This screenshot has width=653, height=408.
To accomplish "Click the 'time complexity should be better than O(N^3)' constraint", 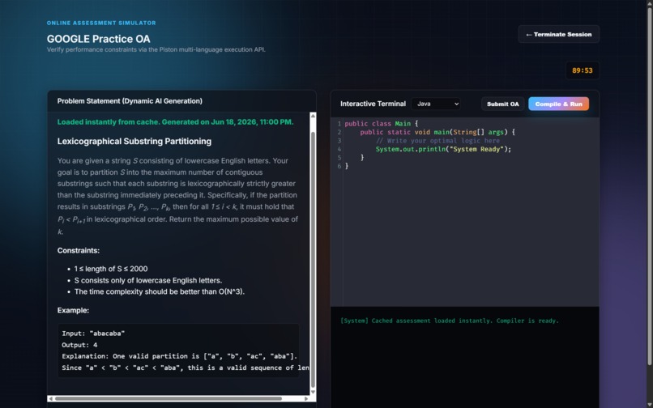I will pos(159,291).
